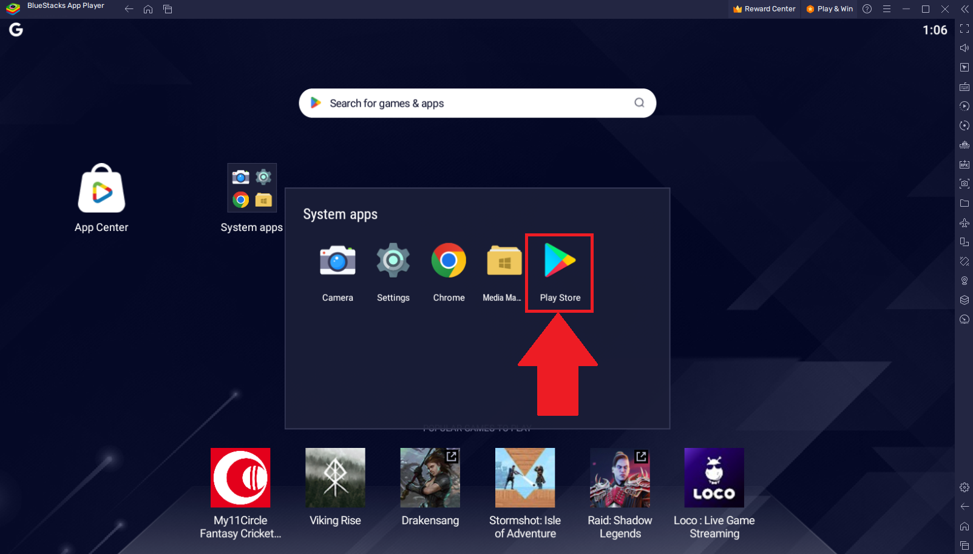Click the System apps popup title
Viewport: 973px width, 554px height.
click(x=341, y=215)
